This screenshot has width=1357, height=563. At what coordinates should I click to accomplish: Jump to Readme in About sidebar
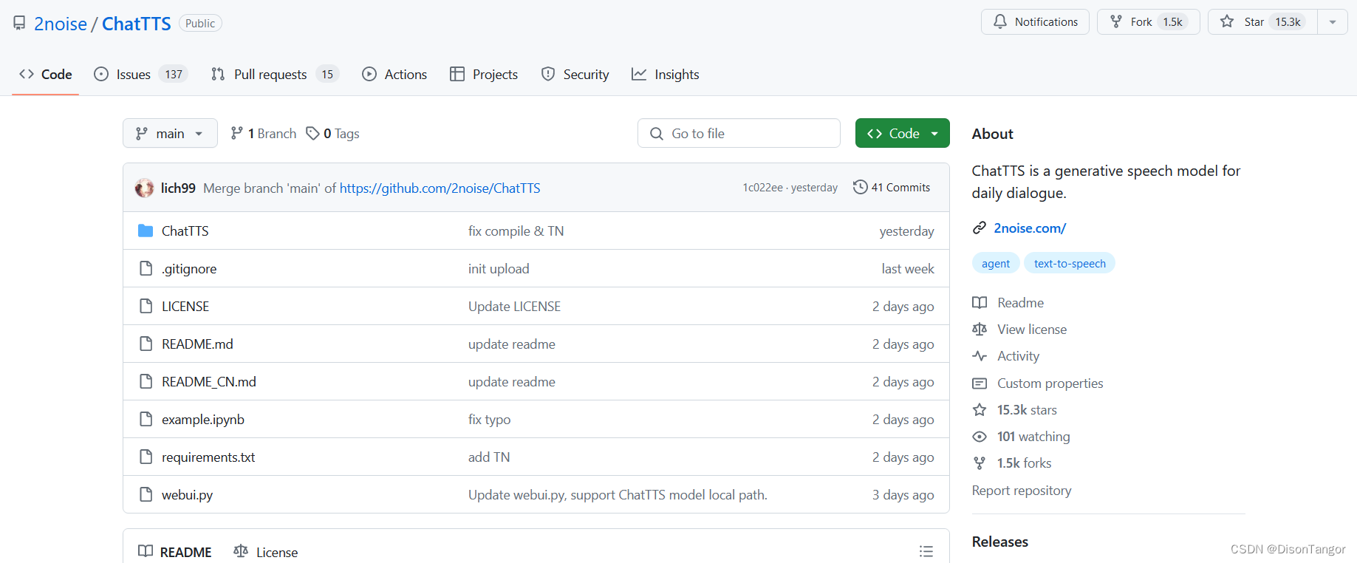click(x=1008, y=303)
